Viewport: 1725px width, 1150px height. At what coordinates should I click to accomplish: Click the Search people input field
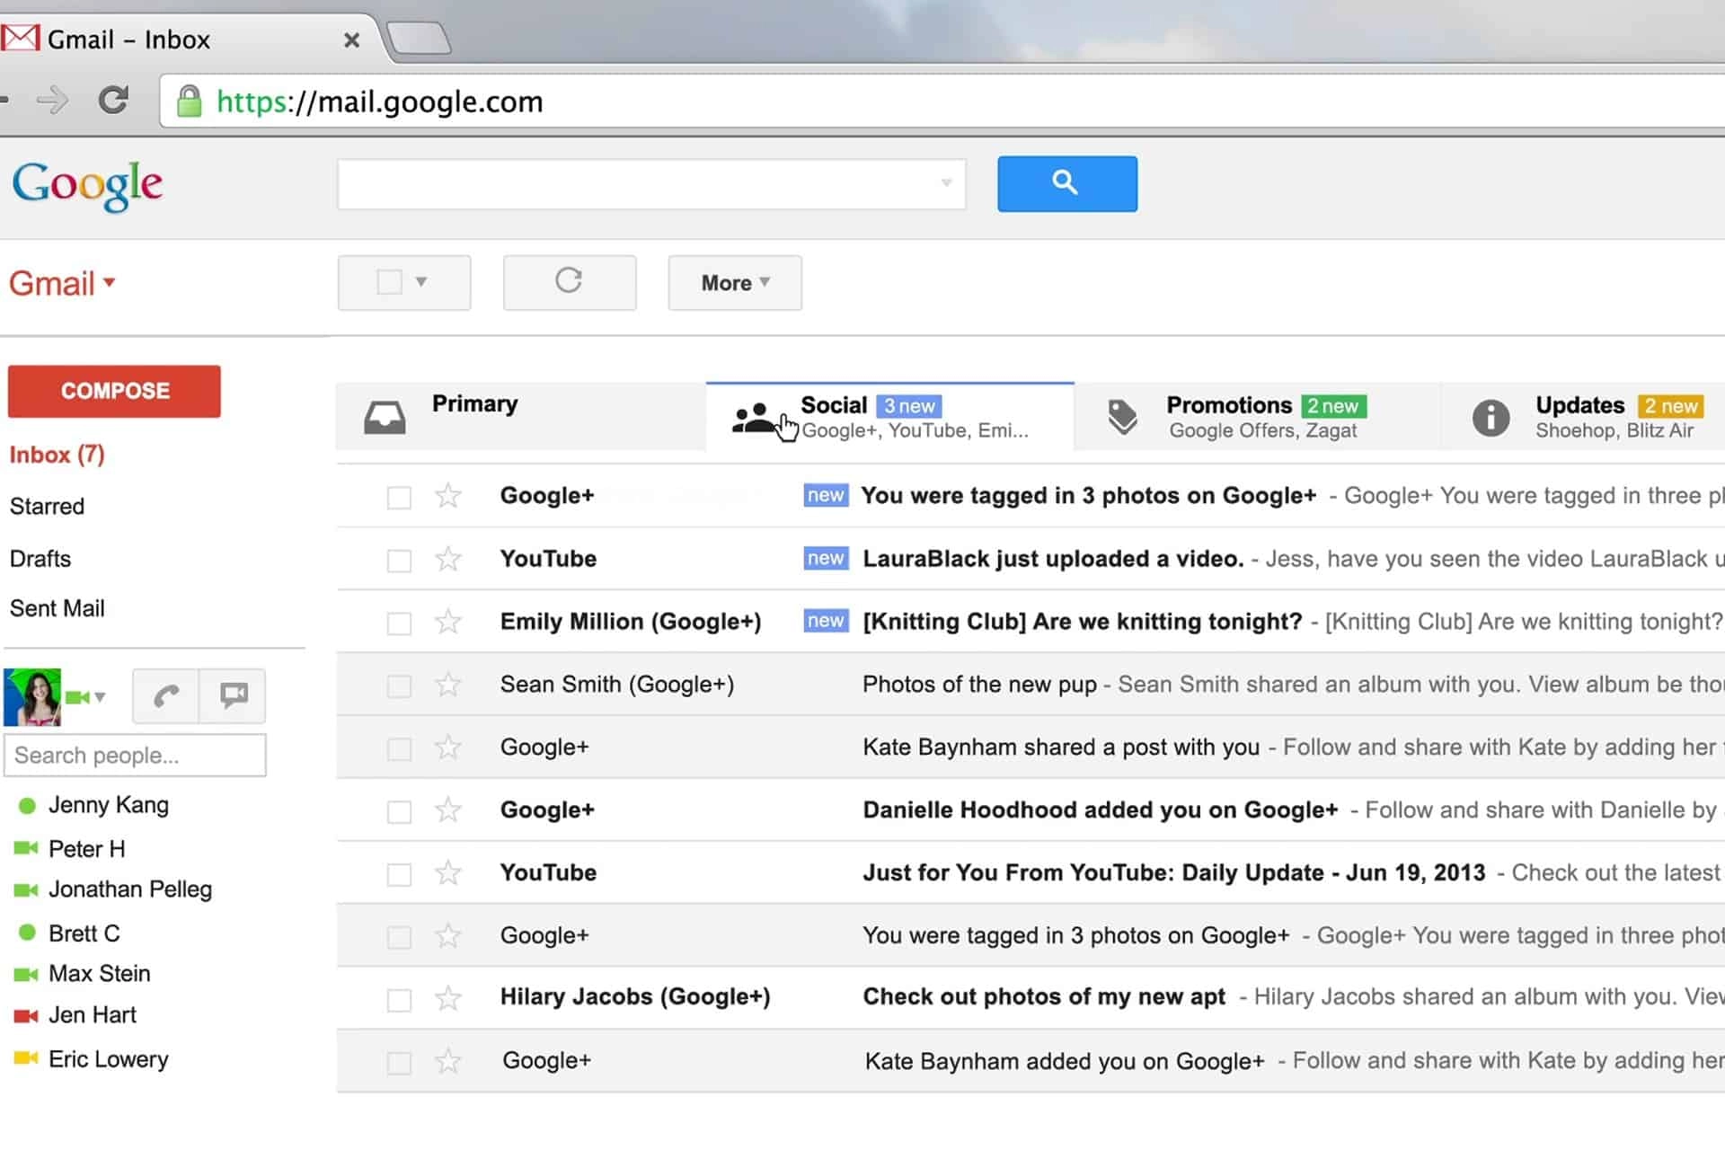[x=134, y=755]
